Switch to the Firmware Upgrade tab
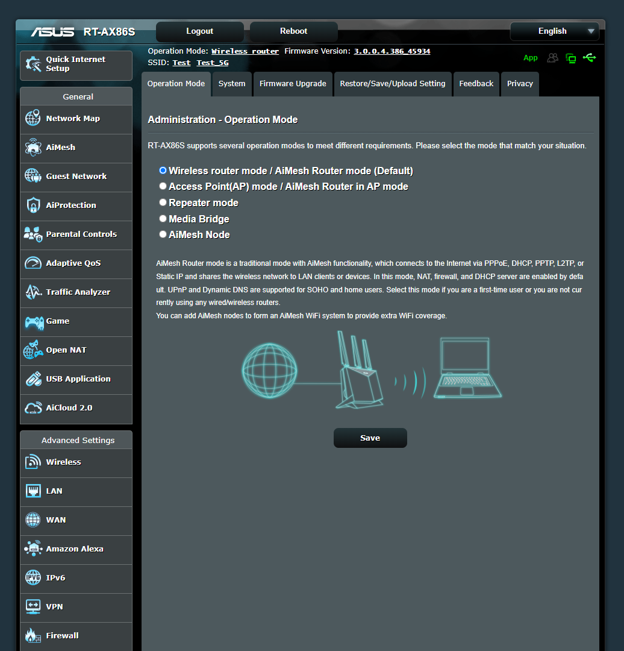The width and height of the screenshot is (624, 651). 293,84
